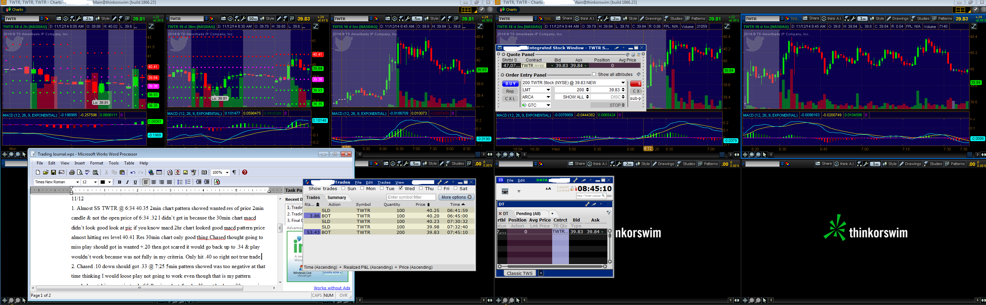Click the Works horizontal scrollbar thumb
The height and width of the screenshot is (305, 986).
140,288
